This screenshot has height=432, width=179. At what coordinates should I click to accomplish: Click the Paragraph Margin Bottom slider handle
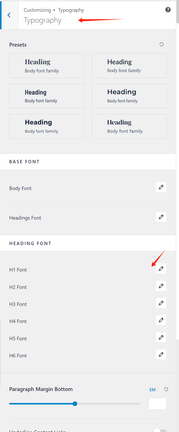(75, 404)
